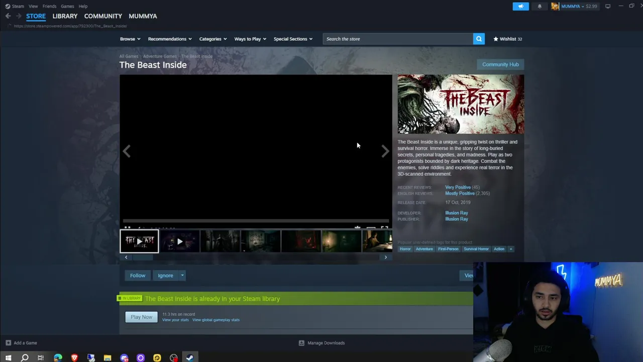Open View global gameplay stats link
The width and height of the screenshot is (643, 362).
tap(216, 320)
